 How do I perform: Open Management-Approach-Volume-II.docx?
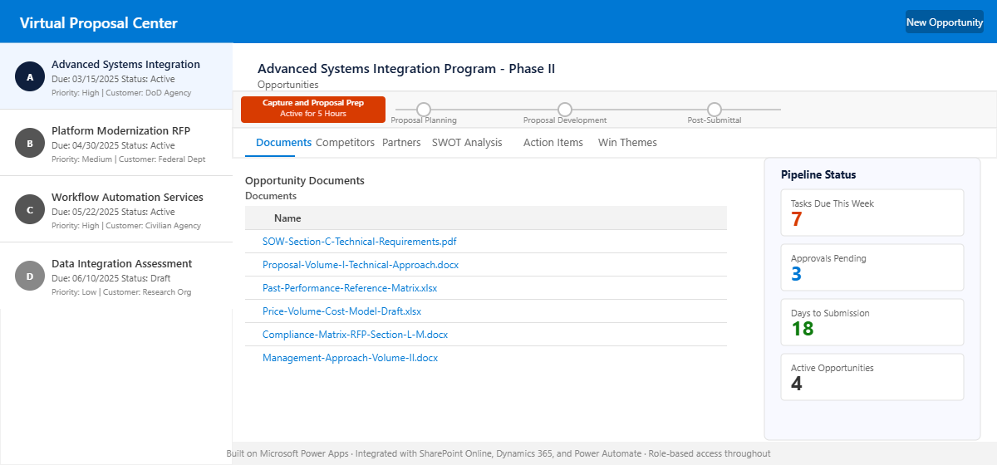350,358
